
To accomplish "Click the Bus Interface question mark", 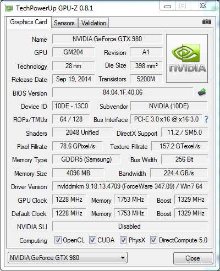I will [206, 119].
